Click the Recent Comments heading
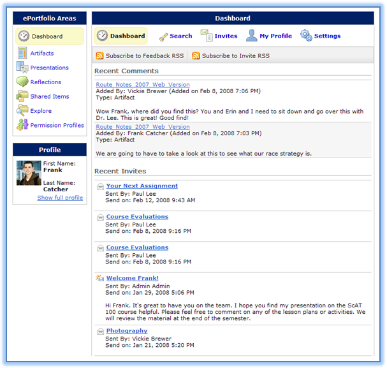Screen dimensions: 387x368 [126, 71]
